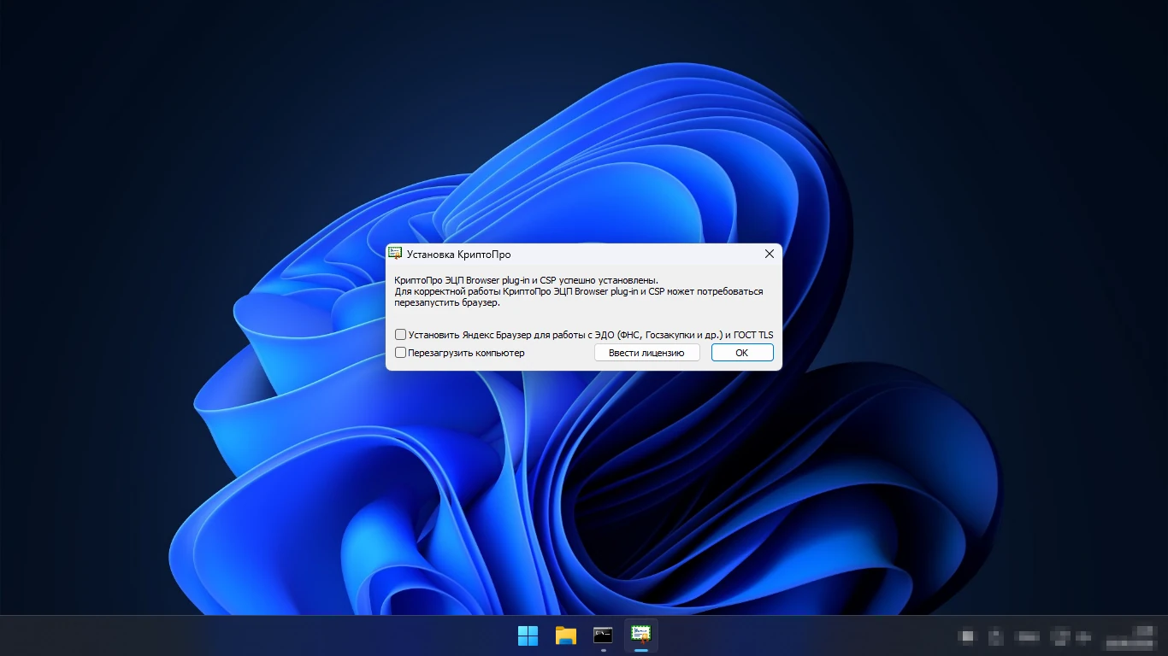Open the Windows Start menu
This screenshot has width=1168, height=656.
point(528,635)
